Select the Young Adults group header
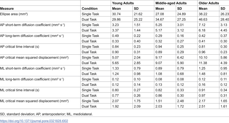Viewport: 229px width, 123px height. coord(123,3)
